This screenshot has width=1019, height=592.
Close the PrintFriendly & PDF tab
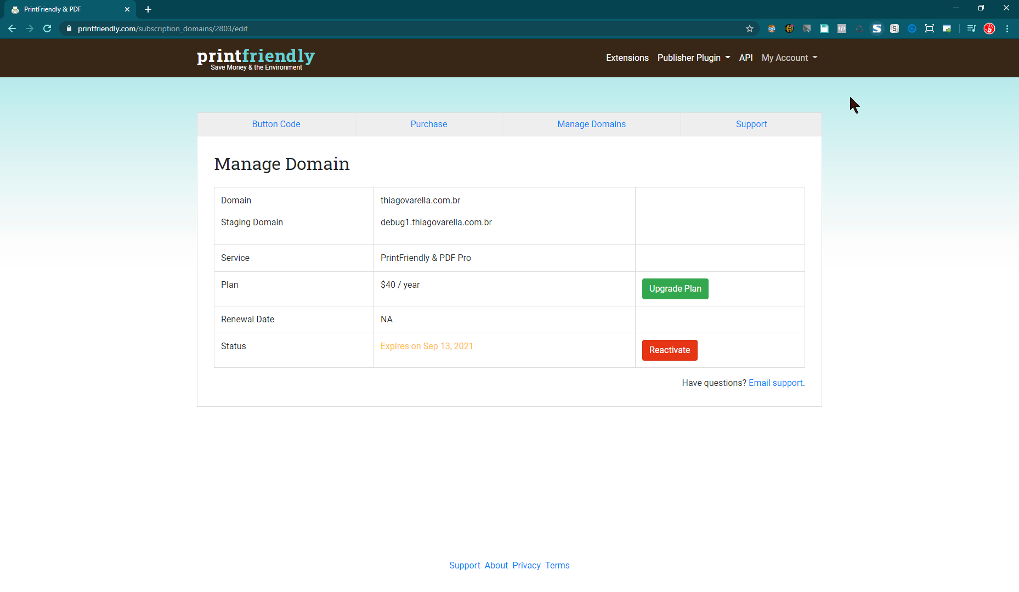(127, 9)
